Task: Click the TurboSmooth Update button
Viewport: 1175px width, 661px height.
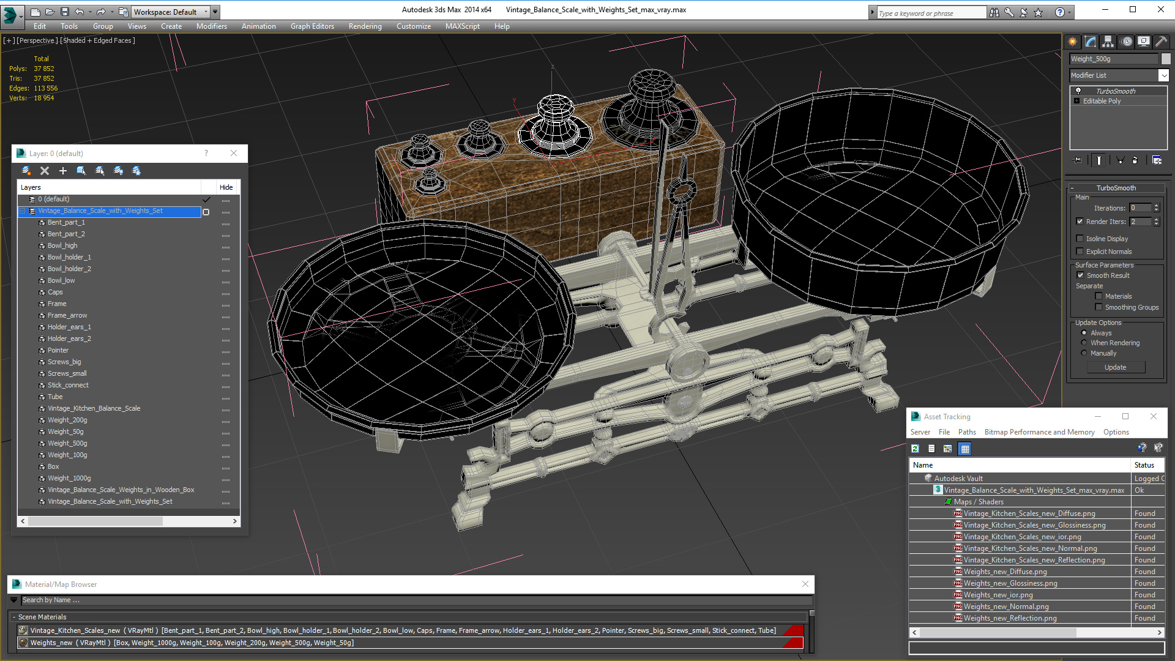Action: click(x=1115, y=367)
